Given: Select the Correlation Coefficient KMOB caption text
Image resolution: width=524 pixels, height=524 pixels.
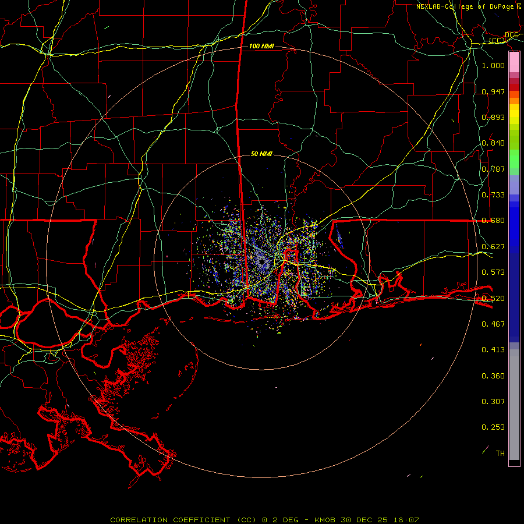Looking at the screenshot, I should [x=264, y=520].
